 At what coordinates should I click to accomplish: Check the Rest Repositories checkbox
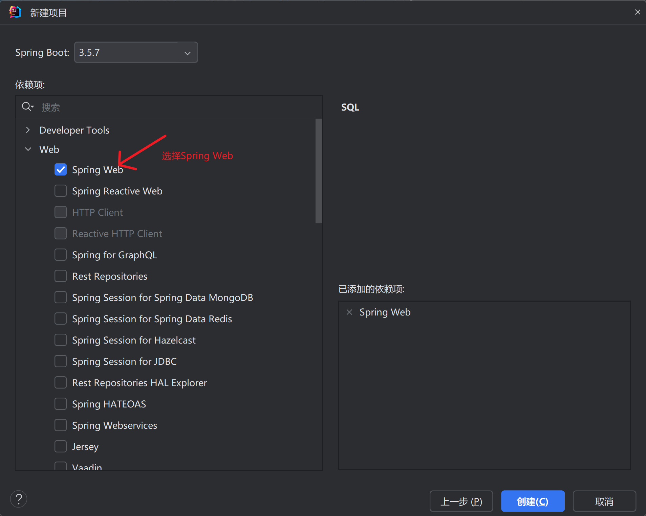(x=61, y=276)
